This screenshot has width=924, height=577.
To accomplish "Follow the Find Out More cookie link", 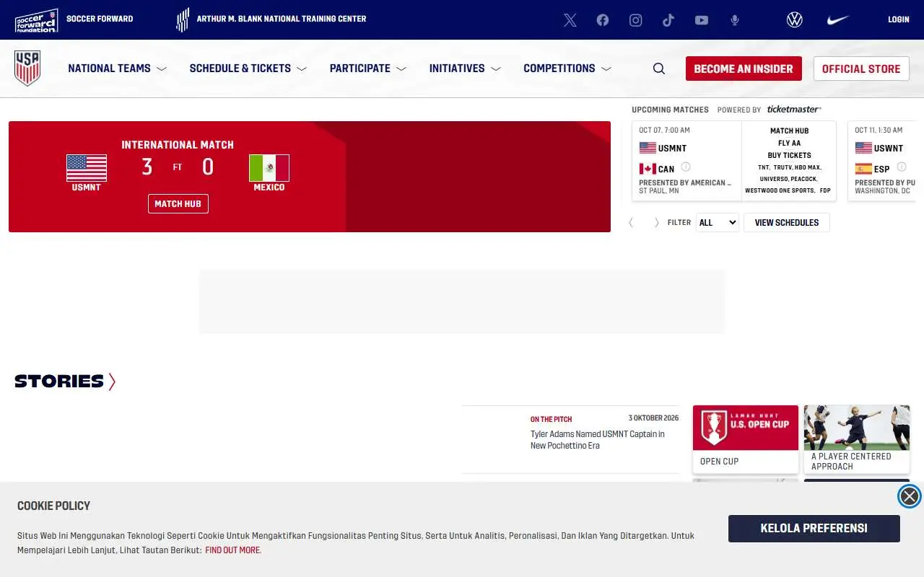I will pyautogui.click(x=232, y=550).
